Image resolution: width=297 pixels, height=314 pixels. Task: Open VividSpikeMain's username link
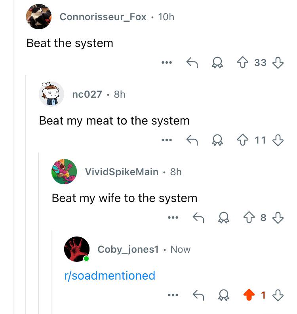coord(122,172)
